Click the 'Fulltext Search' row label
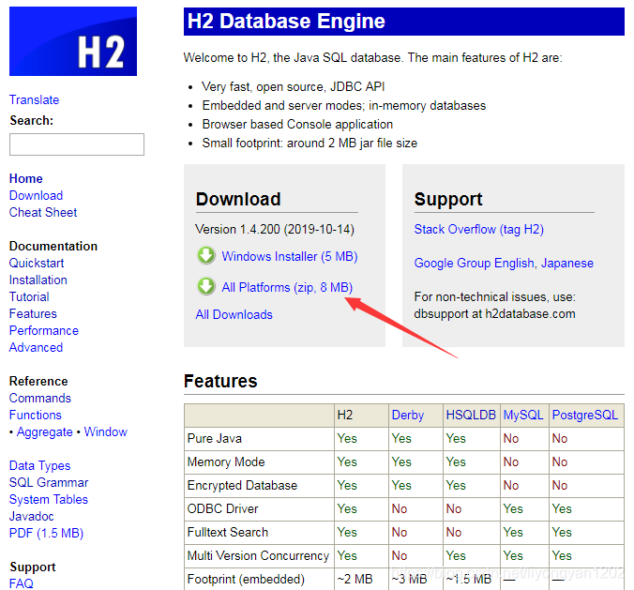Viewport: 634px width, 590px height. pos(228,532)
